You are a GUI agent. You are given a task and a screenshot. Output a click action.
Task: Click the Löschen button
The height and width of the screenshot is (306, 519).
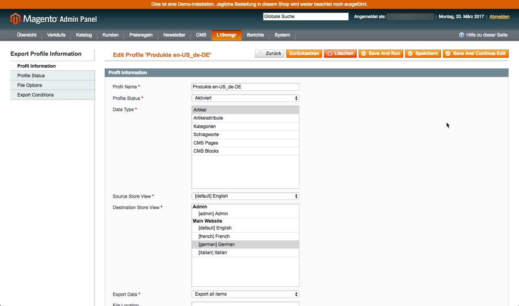click(x=340, y=53)
